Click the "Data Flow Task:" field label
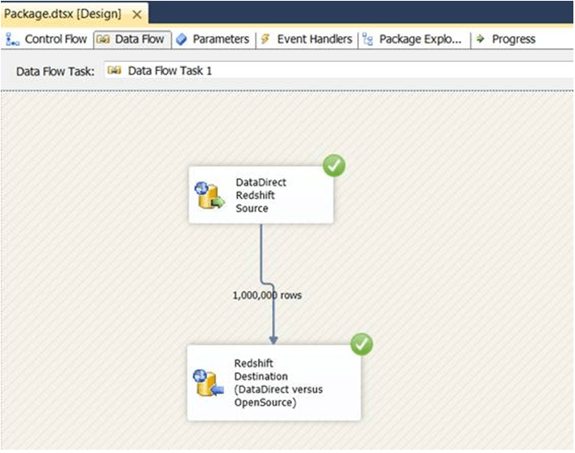 click(x=55, y=71)
